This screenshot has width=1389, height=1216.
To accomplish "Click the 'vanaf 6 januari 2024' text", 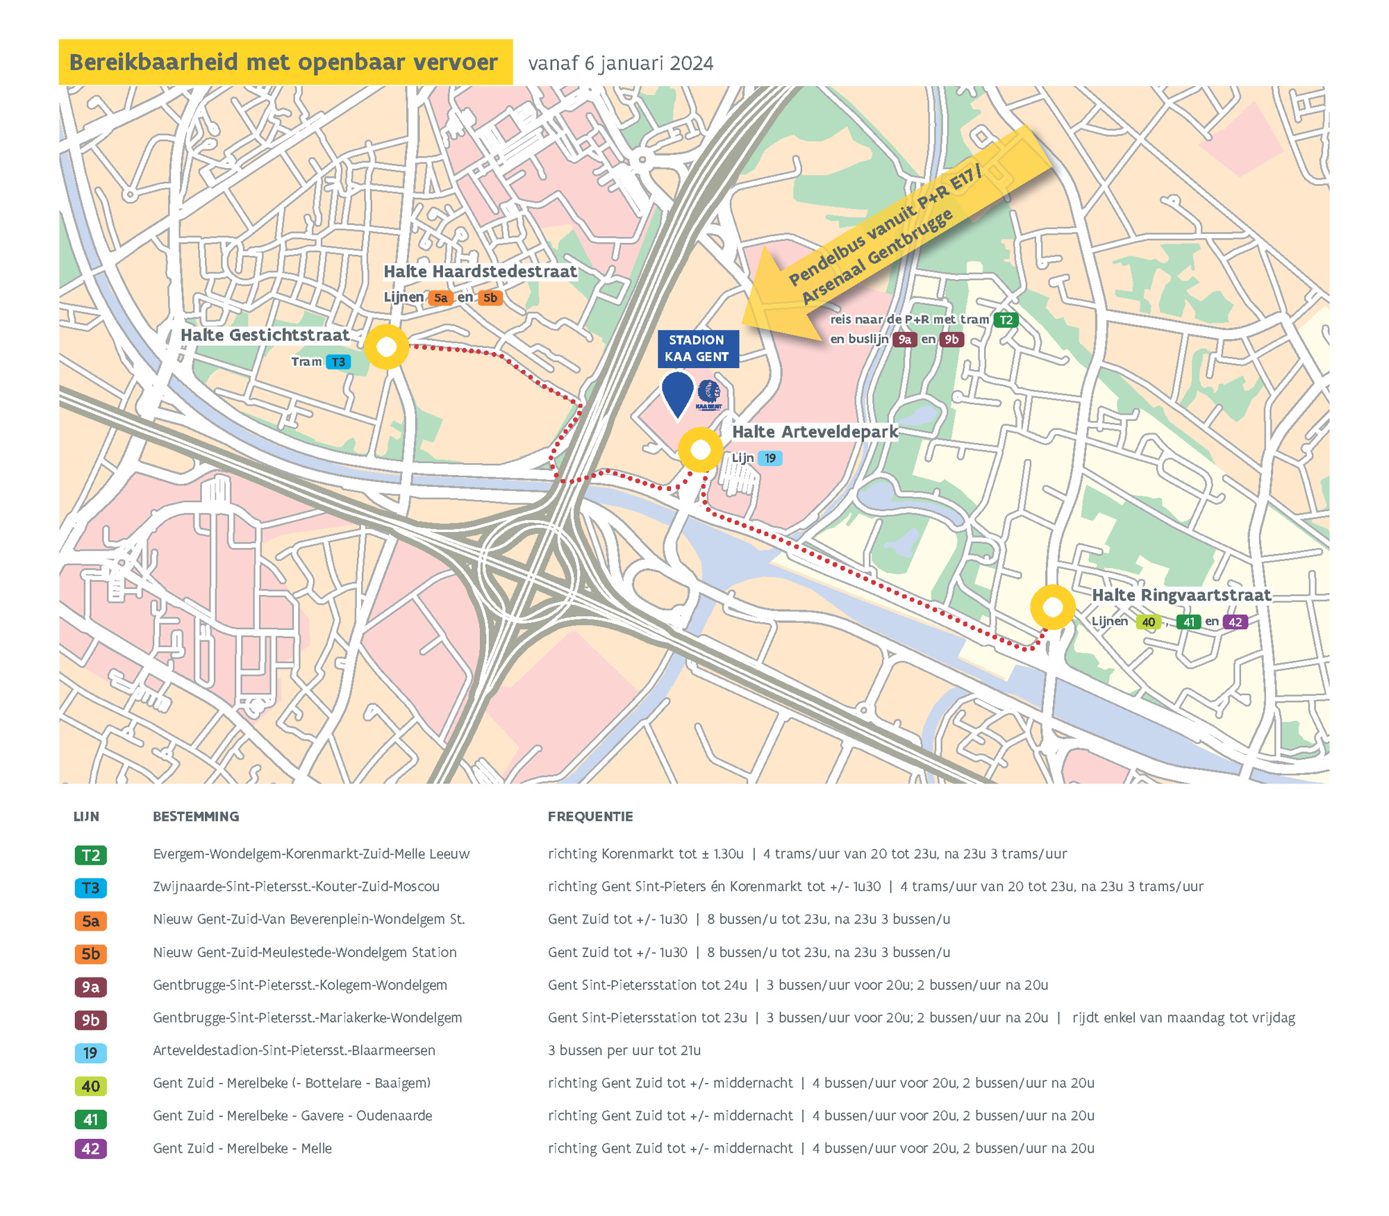I will (x=620, y=63).
